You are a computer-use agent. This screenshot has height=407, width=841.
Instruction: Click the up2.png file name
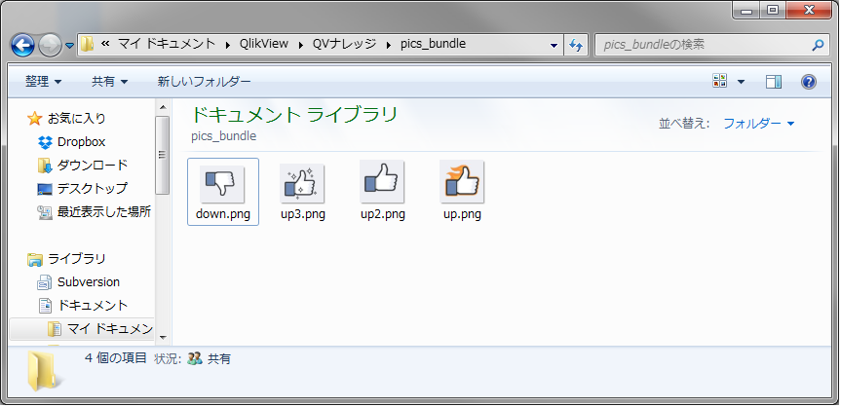click(383, 214)
